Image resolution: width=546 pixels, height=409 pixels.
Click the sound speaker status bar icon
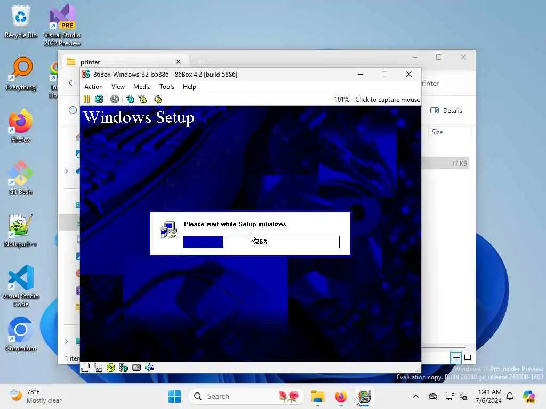tap(149, 367)
